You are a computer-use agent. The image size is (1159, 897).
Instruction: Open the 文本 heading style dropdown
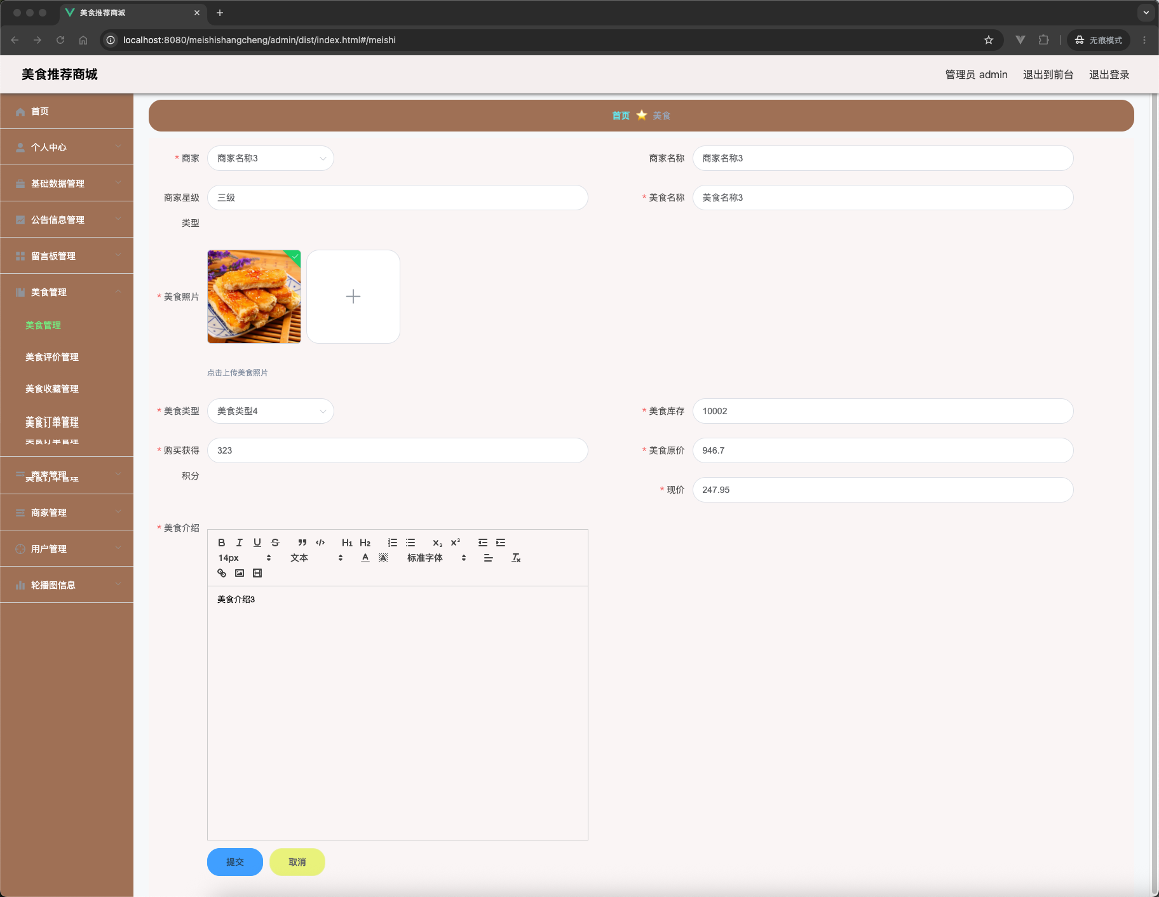[x=316, y=558]
